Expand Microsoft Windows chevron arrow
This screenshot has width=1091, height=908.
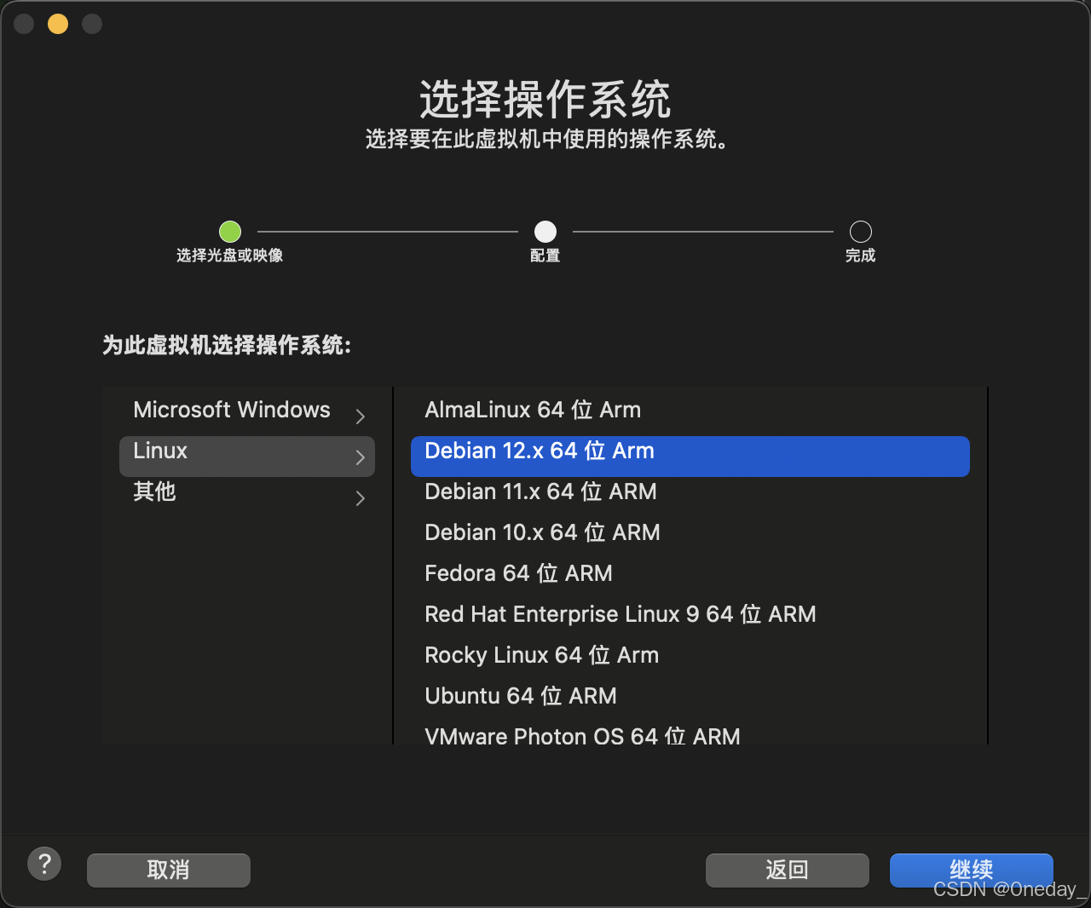pyautogui.click(x=361, y=417)
